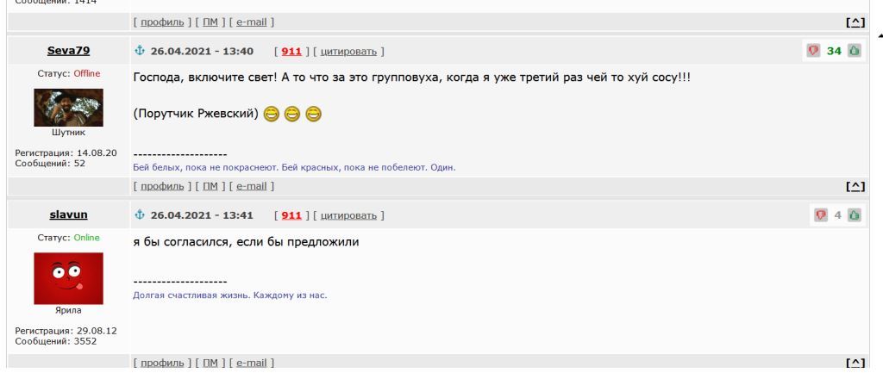This screenshot has height=373, width=883.
Task: Click e-mail link under Seva79's post
Action: tap(249, 184)
